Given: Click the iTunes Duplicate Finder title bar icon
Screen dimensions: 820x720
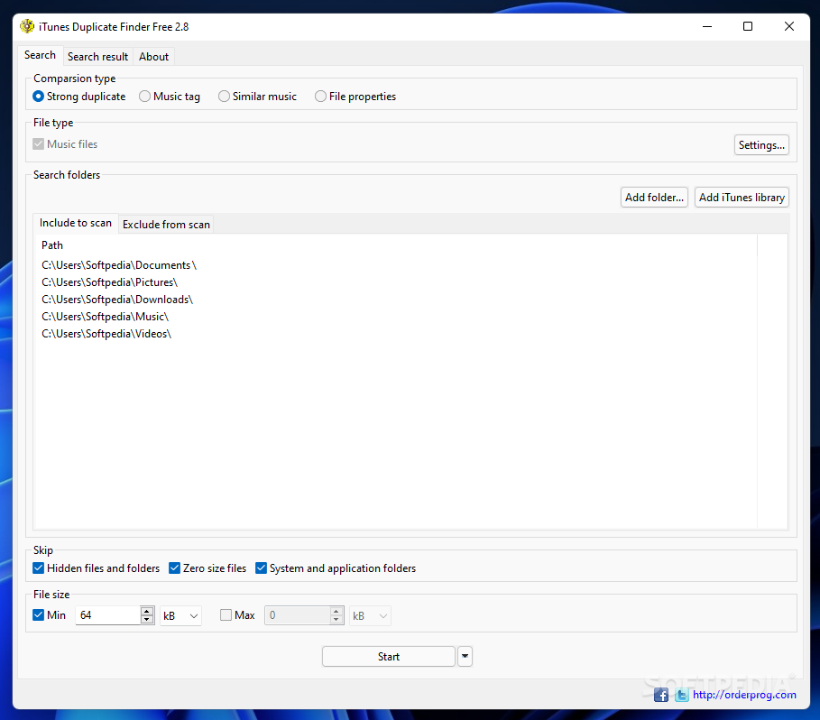Looking at the screenshot, I should [27, 26].
